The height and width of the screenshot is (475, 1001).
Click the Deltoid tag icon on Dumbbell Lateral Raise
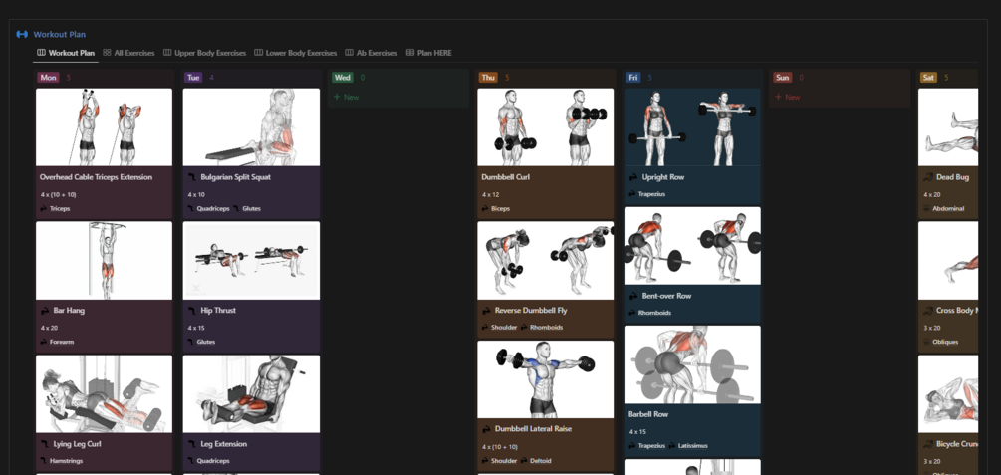click(x=525, y=461)
